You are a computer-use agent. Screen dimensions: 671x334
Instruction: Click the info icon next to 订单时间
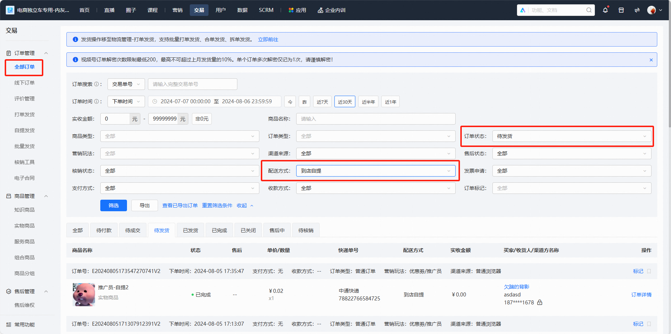click(96, 101)
